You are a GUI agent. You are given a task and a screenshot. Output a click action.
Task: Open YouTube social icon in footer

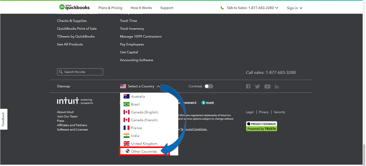(267, 86)
